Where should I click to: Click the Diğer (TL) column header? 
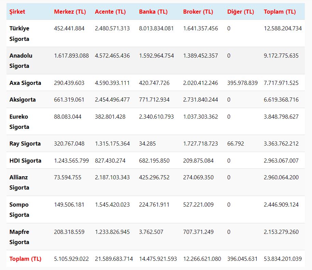(x=241, y=12)
